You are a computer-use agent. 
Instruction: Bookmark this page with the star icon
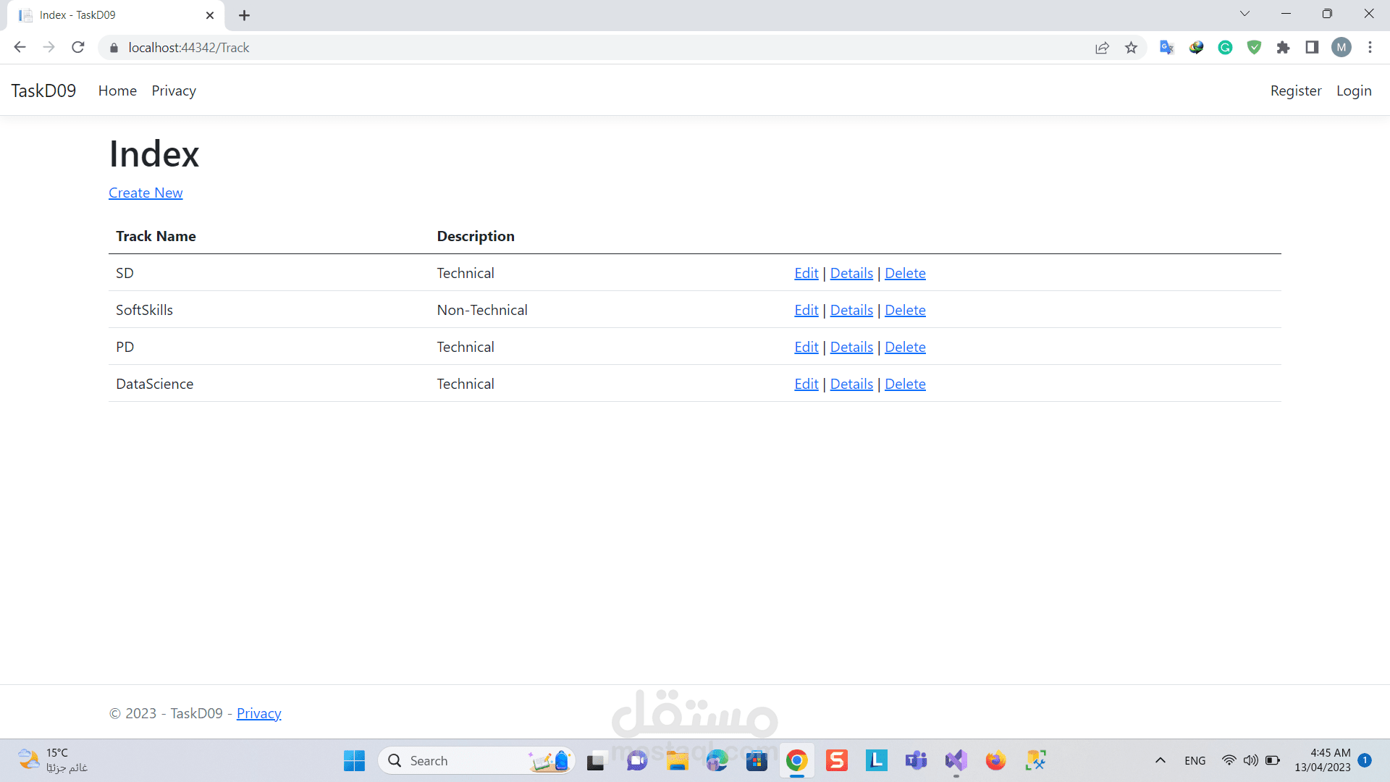pyautogui.click(x=1131, y=48)
